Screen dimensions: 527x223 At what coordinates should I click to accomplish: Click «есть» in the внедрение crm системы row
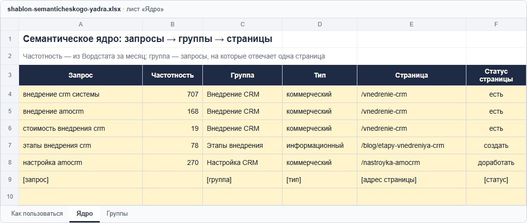pos(496,94)
